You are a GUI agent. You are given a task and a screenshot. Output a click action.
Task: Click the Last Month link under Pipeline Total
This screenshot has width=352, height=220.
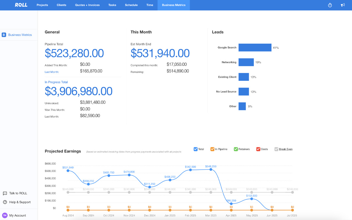coord(52,72)
